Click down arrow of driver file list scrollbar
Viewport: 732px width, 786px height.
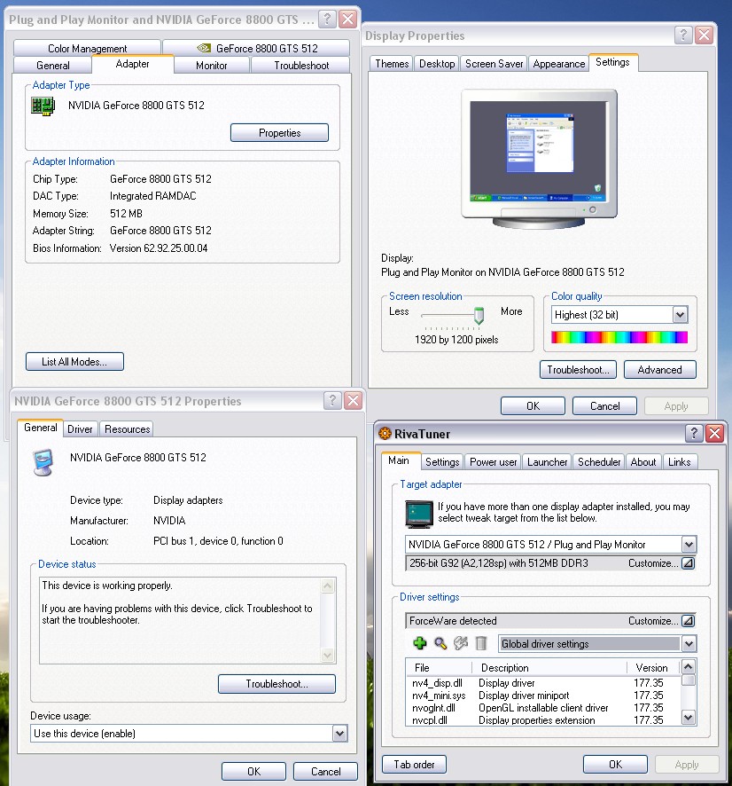(689, 718)
